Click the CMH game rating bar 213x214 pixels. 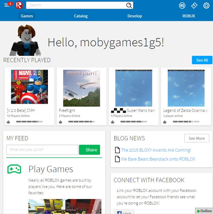[x=29, y=122]
